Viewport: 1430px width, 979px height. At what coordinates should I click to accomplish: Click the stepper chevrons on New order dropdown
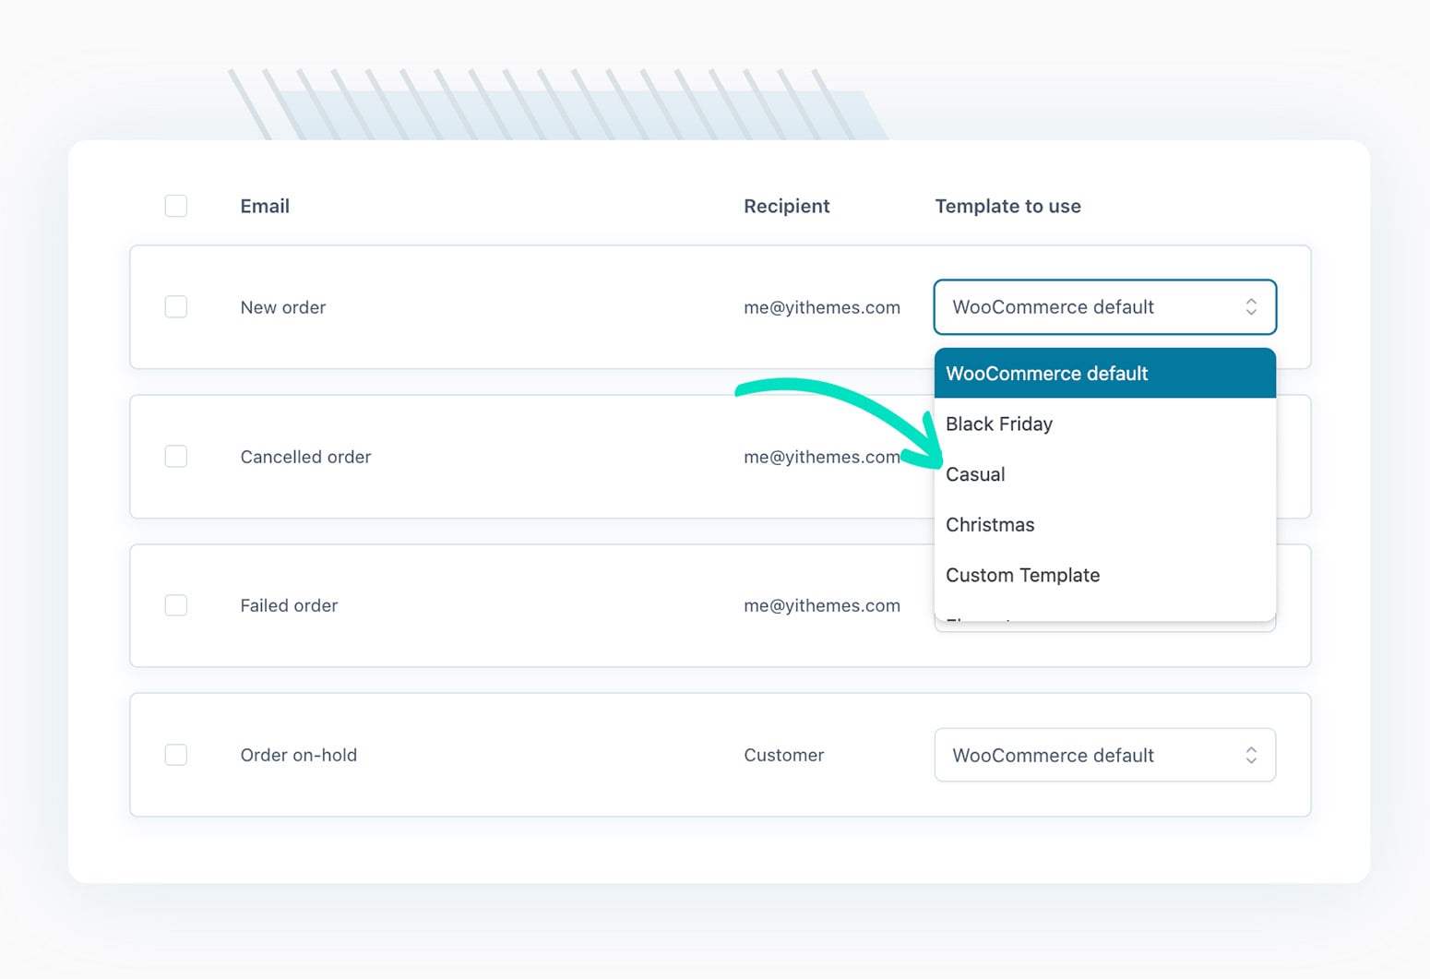[1252, 307]
